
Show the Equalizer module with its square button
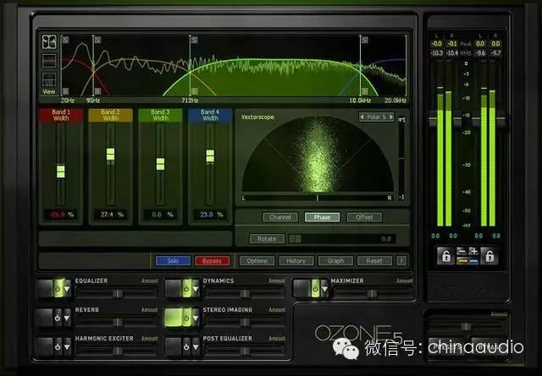(x=45, y=288)
